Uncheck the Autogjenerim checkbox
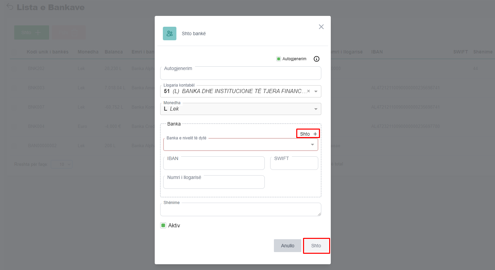495x270 pixels. pyautogui.click(x=279, y=59)
